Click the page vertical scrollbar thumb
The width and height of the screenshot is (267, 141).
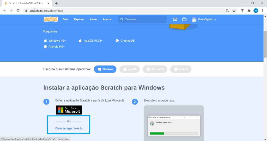265,44
